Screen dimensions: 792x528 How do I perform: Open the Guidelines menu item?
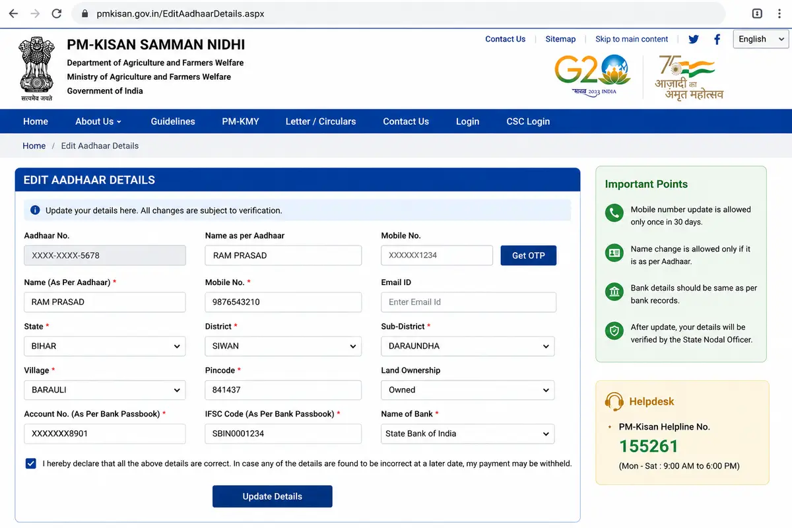tap(173, 121)
